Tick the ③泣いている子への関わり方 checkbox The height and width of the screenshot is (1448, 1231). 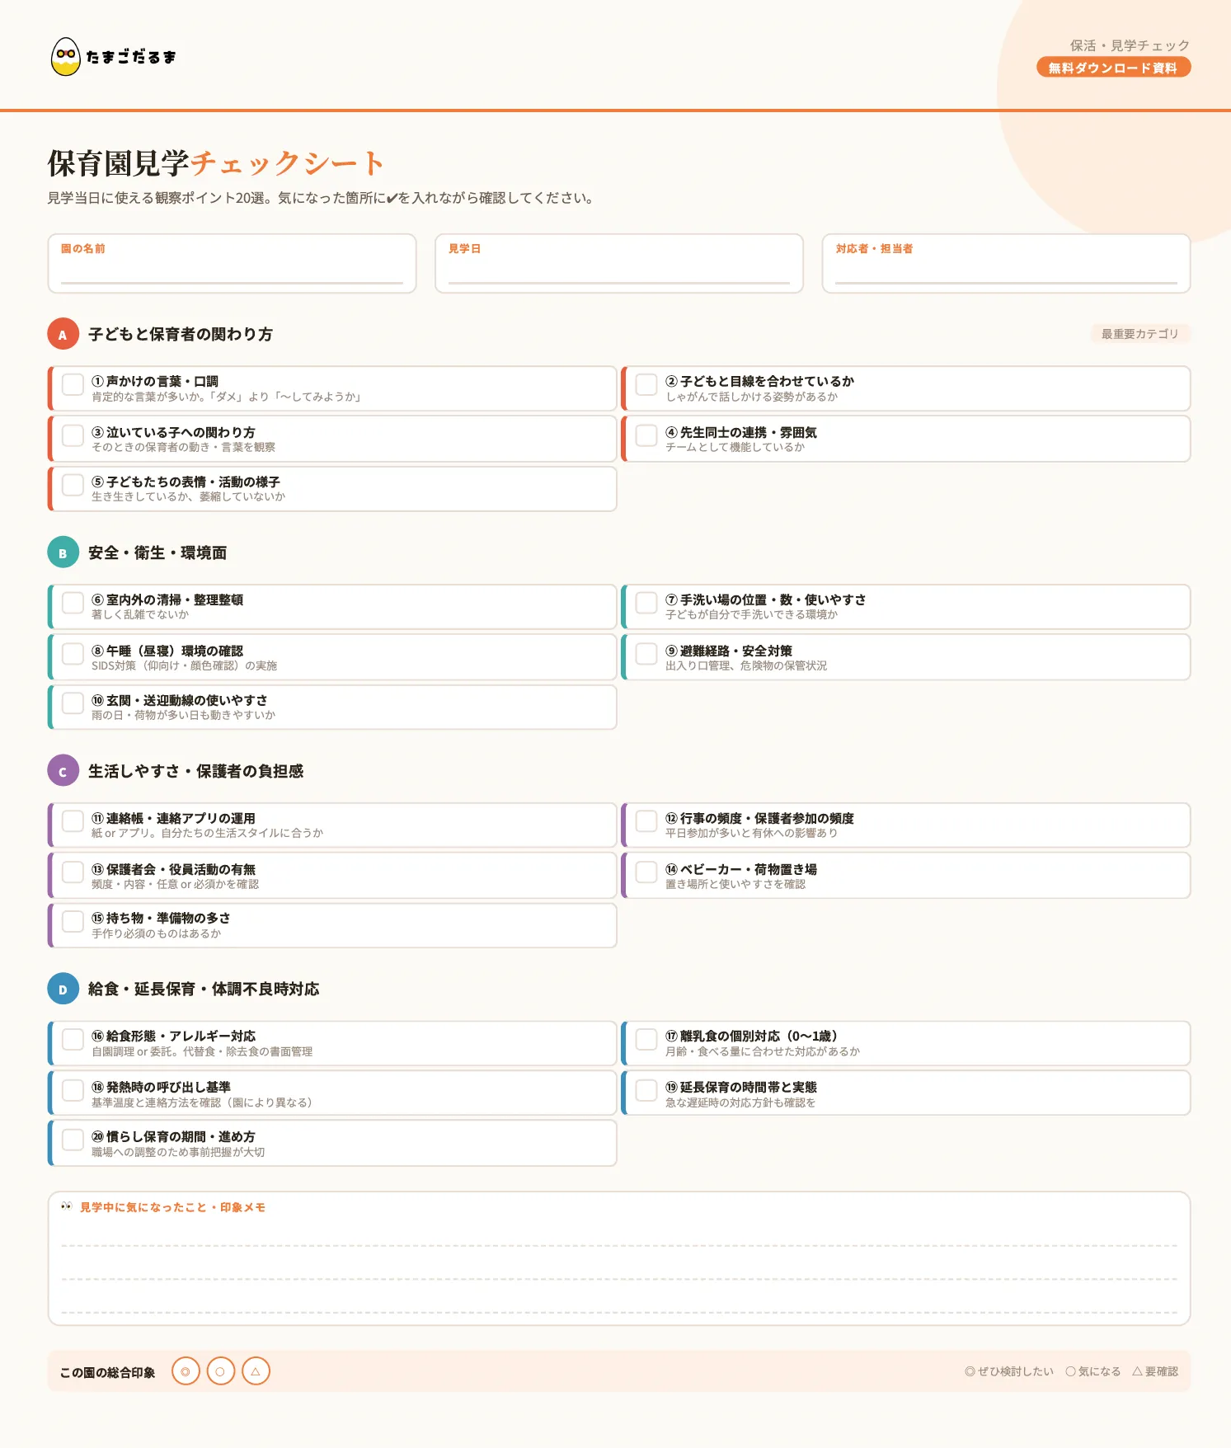click(x=73, y=435)
